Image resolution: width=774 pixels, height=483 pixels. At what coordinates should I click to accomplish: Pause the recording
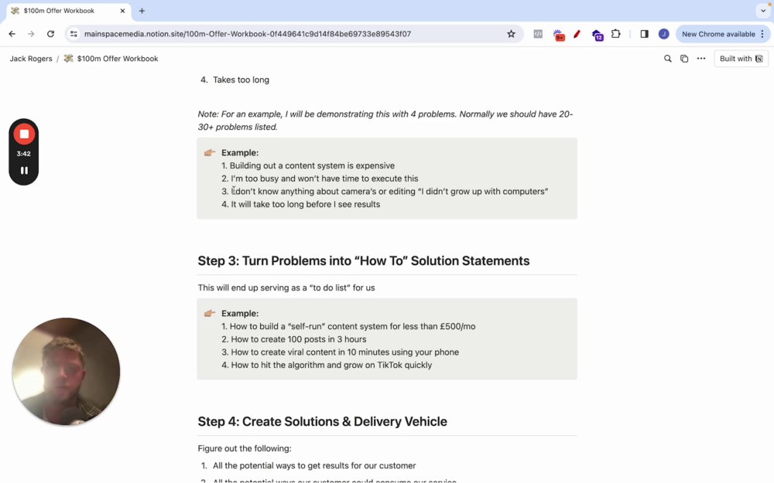24,171
